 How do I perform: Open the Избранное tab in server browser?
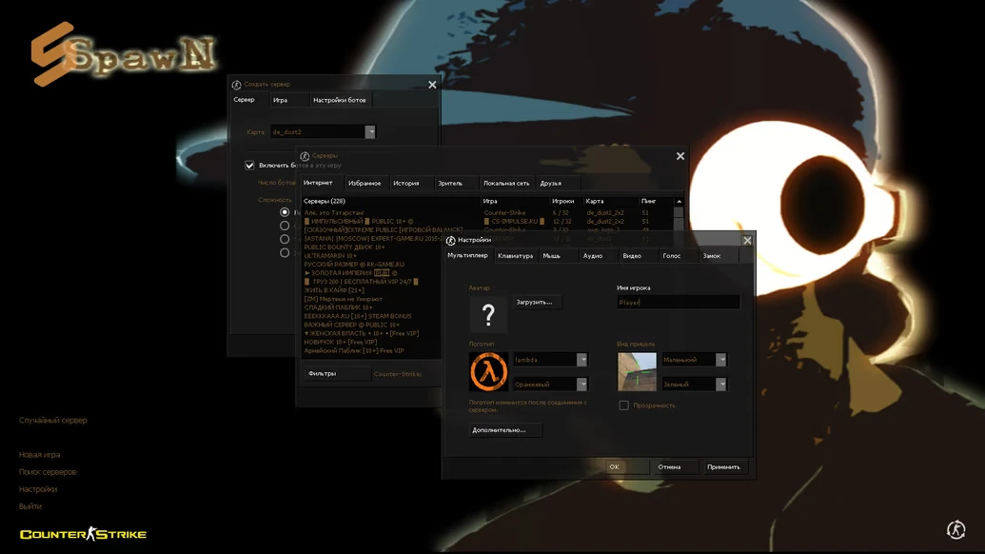[364, 184]
